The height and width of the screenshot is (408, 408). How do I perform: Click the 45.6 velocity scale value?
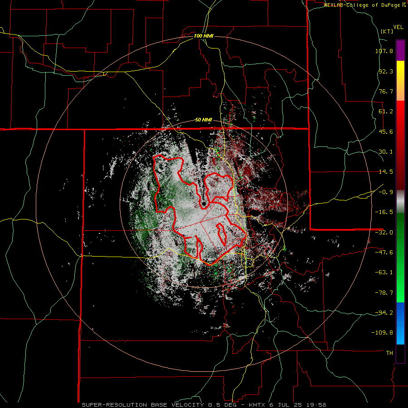coord(386,131)
